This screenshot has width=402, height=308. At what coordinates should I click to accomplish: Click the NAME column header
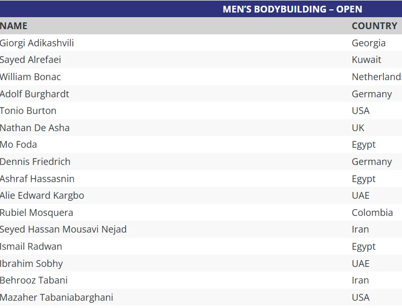pyautogui.click(x=14, y=26)
